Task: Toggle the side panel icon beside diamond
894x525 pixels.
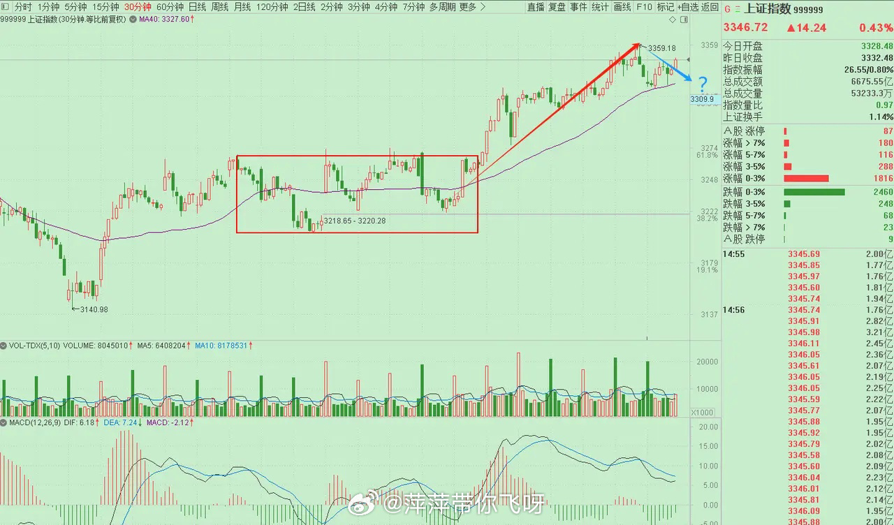Action: click(683, 20)
